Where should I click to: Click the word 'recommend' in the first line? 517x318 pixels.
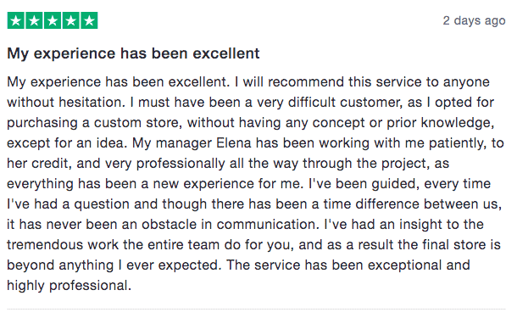click(306, 81)
